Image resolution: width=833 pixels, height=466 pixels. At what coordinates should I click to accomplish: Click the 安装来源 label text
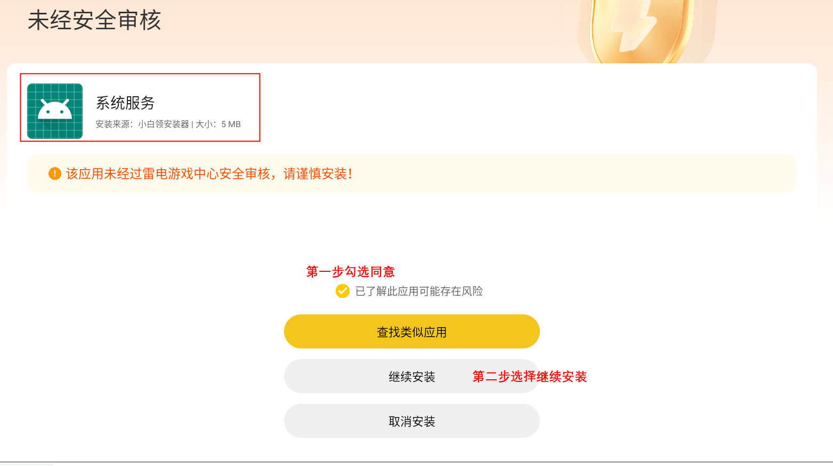pyautogui.click(x=112, y=124)
